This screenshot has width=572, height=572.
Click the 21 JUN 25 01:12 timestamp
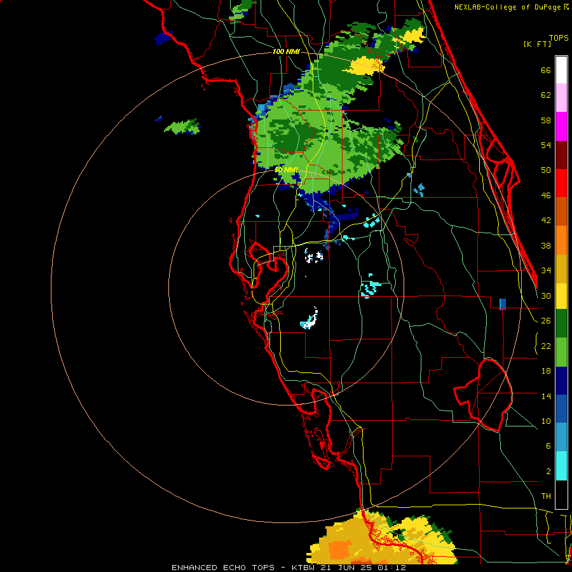[363, 568]
